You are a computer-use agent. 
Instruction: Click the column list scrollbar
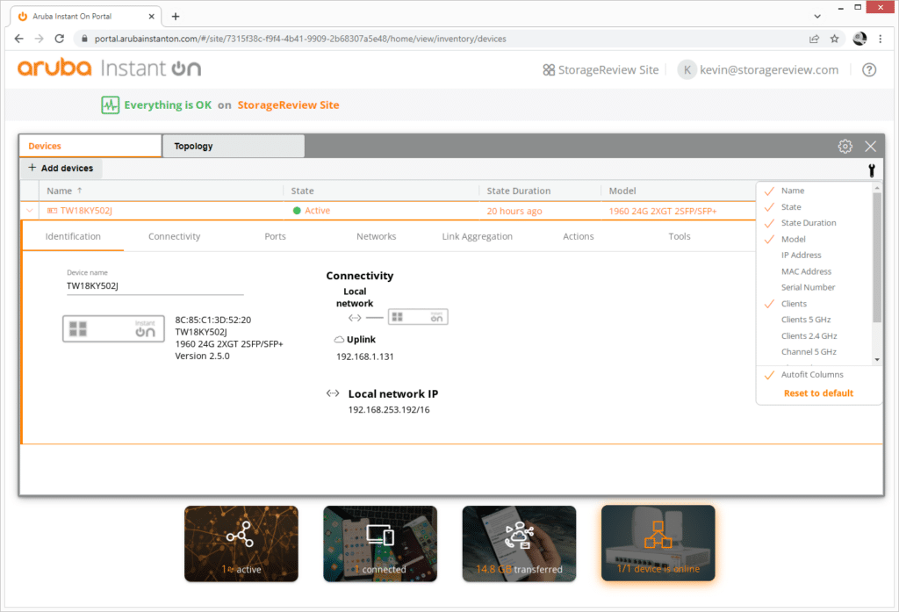click(877, 257)
